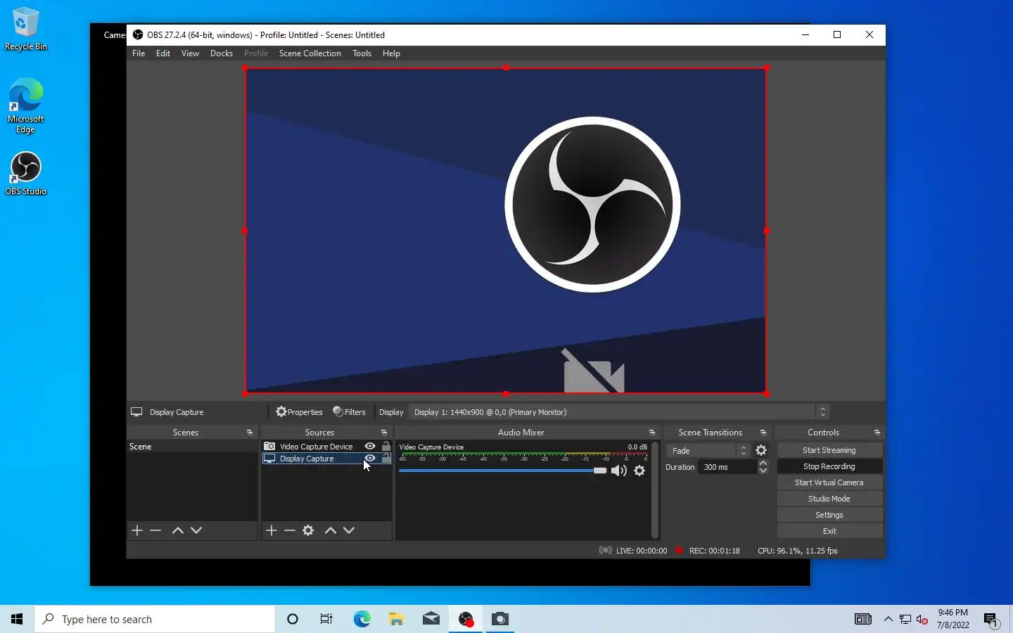The image size is (1013, 633).
Task: Click the Audio Mixer vertical scrollbar
Action: click(x=655, y=490)
